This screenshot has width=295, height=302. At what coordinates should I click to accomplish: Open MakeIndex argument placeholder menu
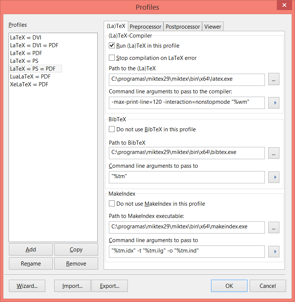click(273, 251)
